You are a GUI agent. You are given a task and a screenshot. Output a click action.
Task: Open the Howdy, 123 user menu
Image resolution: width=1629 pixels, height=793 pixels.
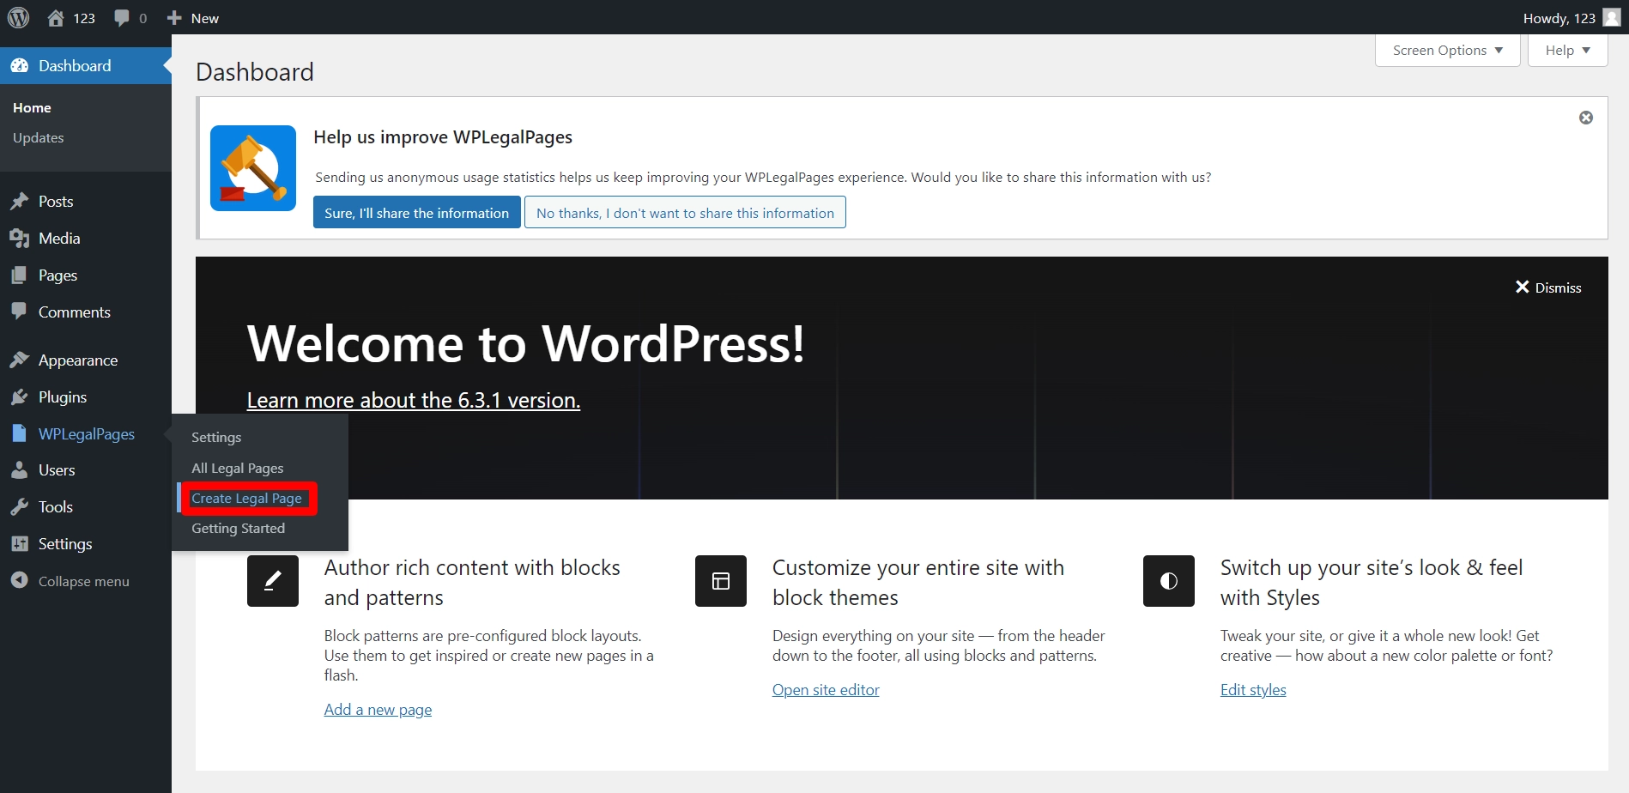coord(1559,17)
